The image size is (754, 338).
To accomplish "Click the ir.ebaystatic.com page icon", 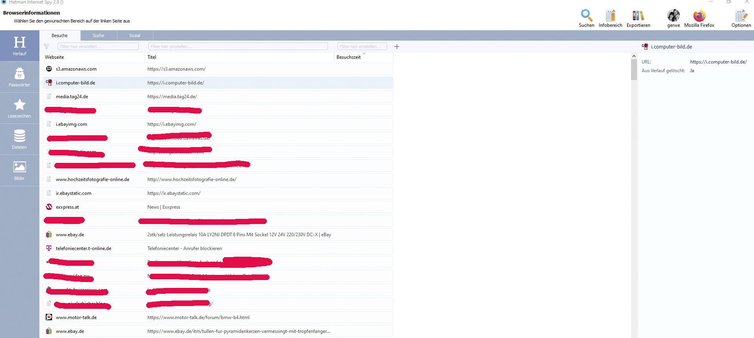I will coord(49,193).
